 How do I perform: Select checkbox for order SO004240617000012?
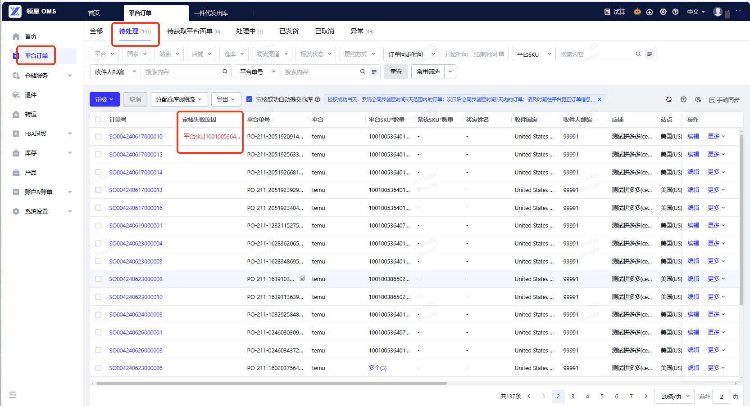[98, 154]
